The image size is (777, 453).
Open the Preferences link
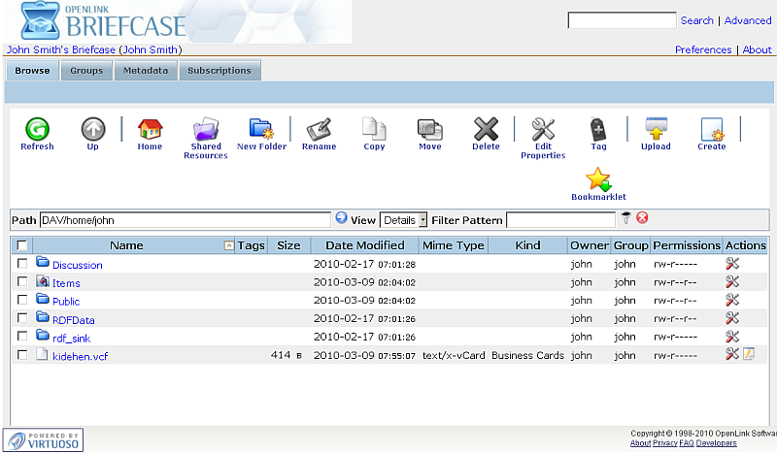tap(703, 49)
